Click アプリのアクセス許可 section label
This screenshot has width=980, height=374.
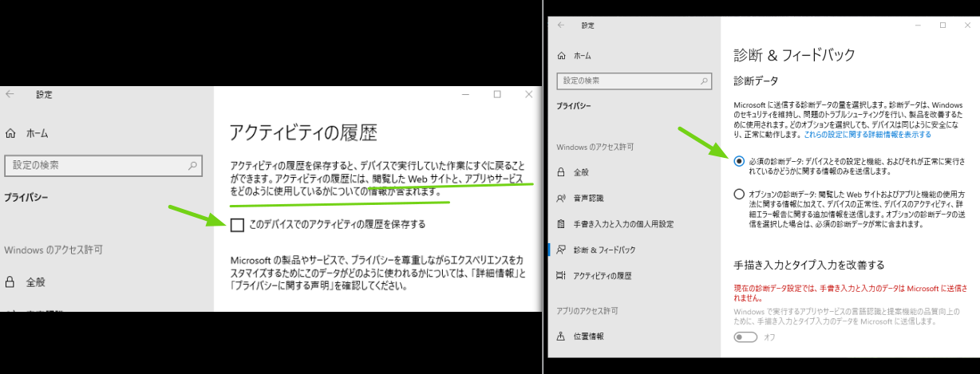pyautogui.click(x=589, y=309)
